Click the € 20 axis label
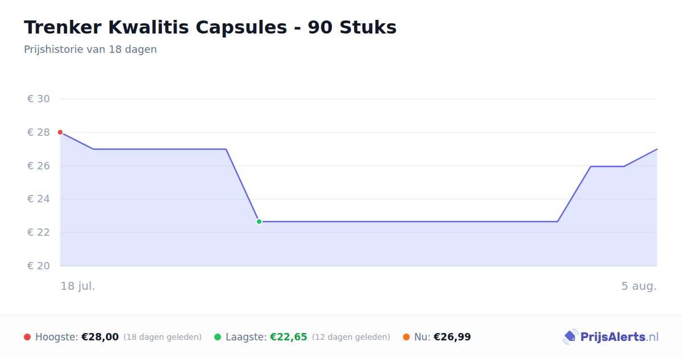This screenshot has height=358, width=682. pos(39,266)
